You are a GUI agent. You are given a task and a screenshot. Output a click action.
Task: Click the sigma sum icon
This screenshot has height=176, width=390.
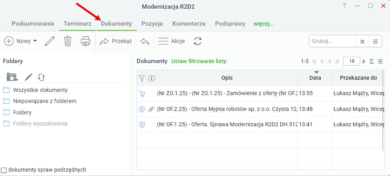[372, 61]
